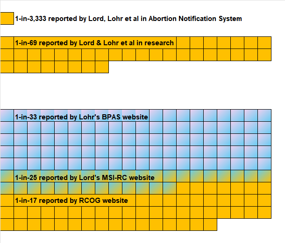Viewport: 285px width, 243px height.
Task: Select the '1-in-33 reported by Lohr's BPAS website' label
Action: pyautogui.click(x=81, y=117)
